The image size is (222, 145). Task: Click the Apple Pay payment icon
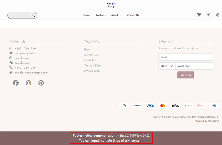pos(175,106)
